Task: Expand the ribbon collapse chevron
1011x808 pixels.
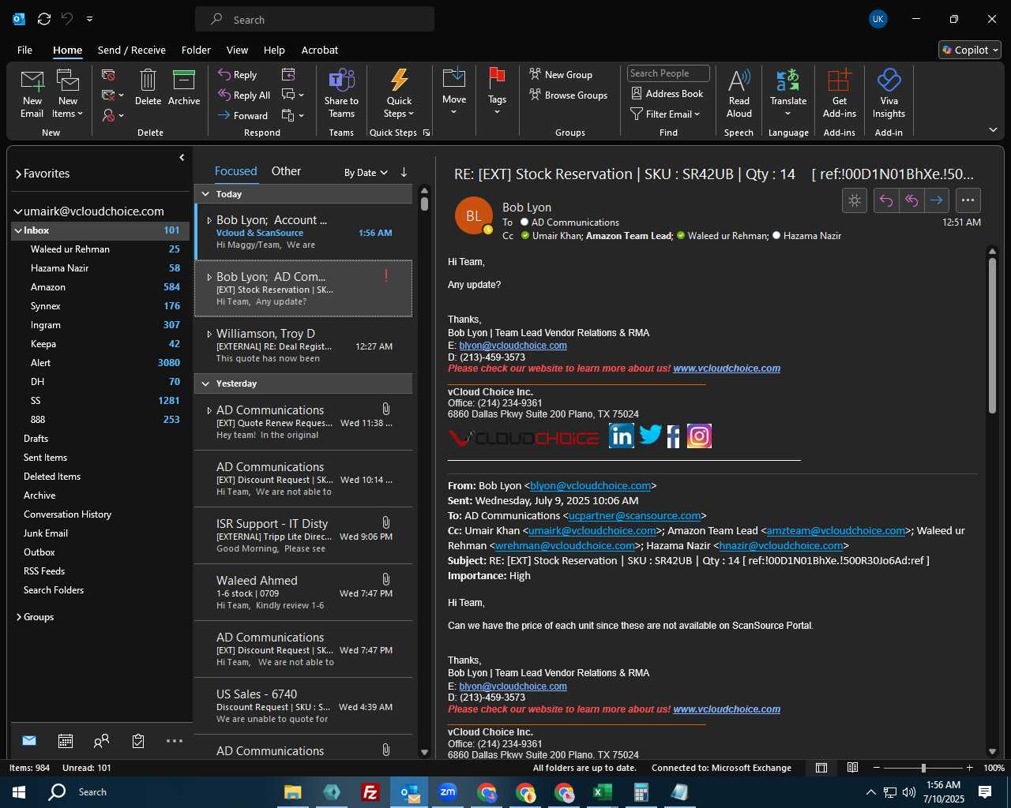Action: click(993, 129)
